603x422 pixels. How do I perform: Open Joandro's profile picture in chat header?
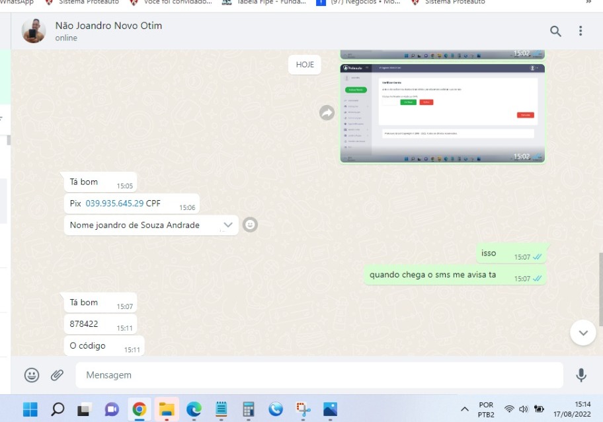[34, 31]
